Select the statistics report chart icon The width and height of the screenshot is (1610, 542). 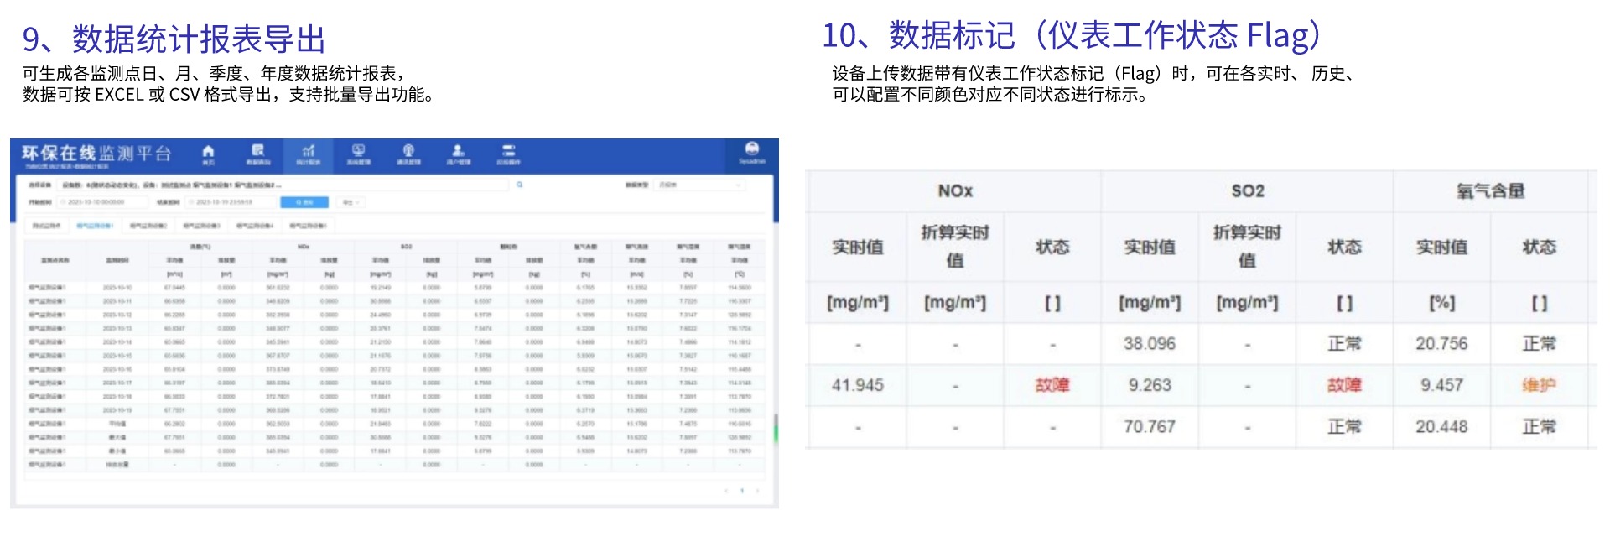(x=308, y=153)
